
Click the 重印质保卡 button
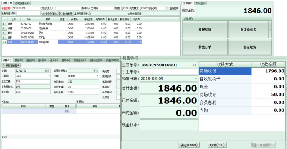pyautogui.click(x=248, y=29)
